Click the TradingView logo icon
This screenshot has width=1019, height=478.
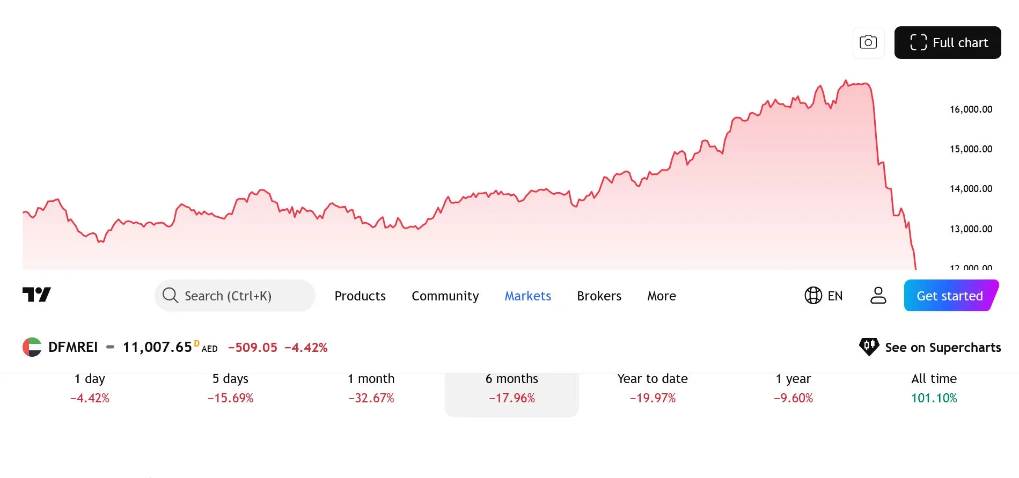point(36,295)
